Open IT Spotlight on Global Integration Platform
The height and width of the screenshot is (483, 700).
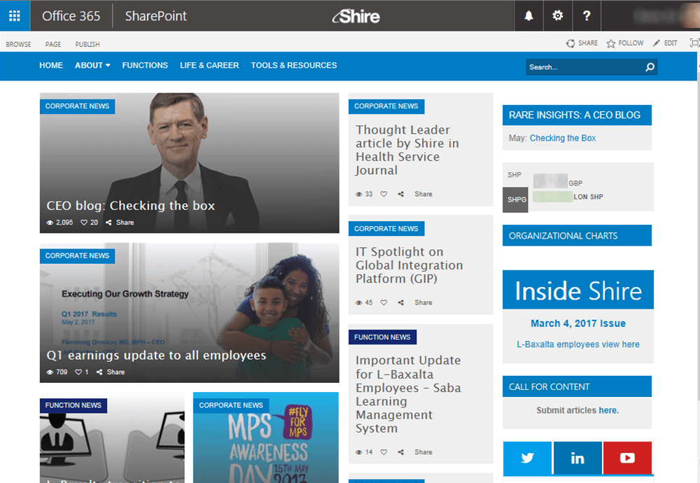(x=409, y=265)
